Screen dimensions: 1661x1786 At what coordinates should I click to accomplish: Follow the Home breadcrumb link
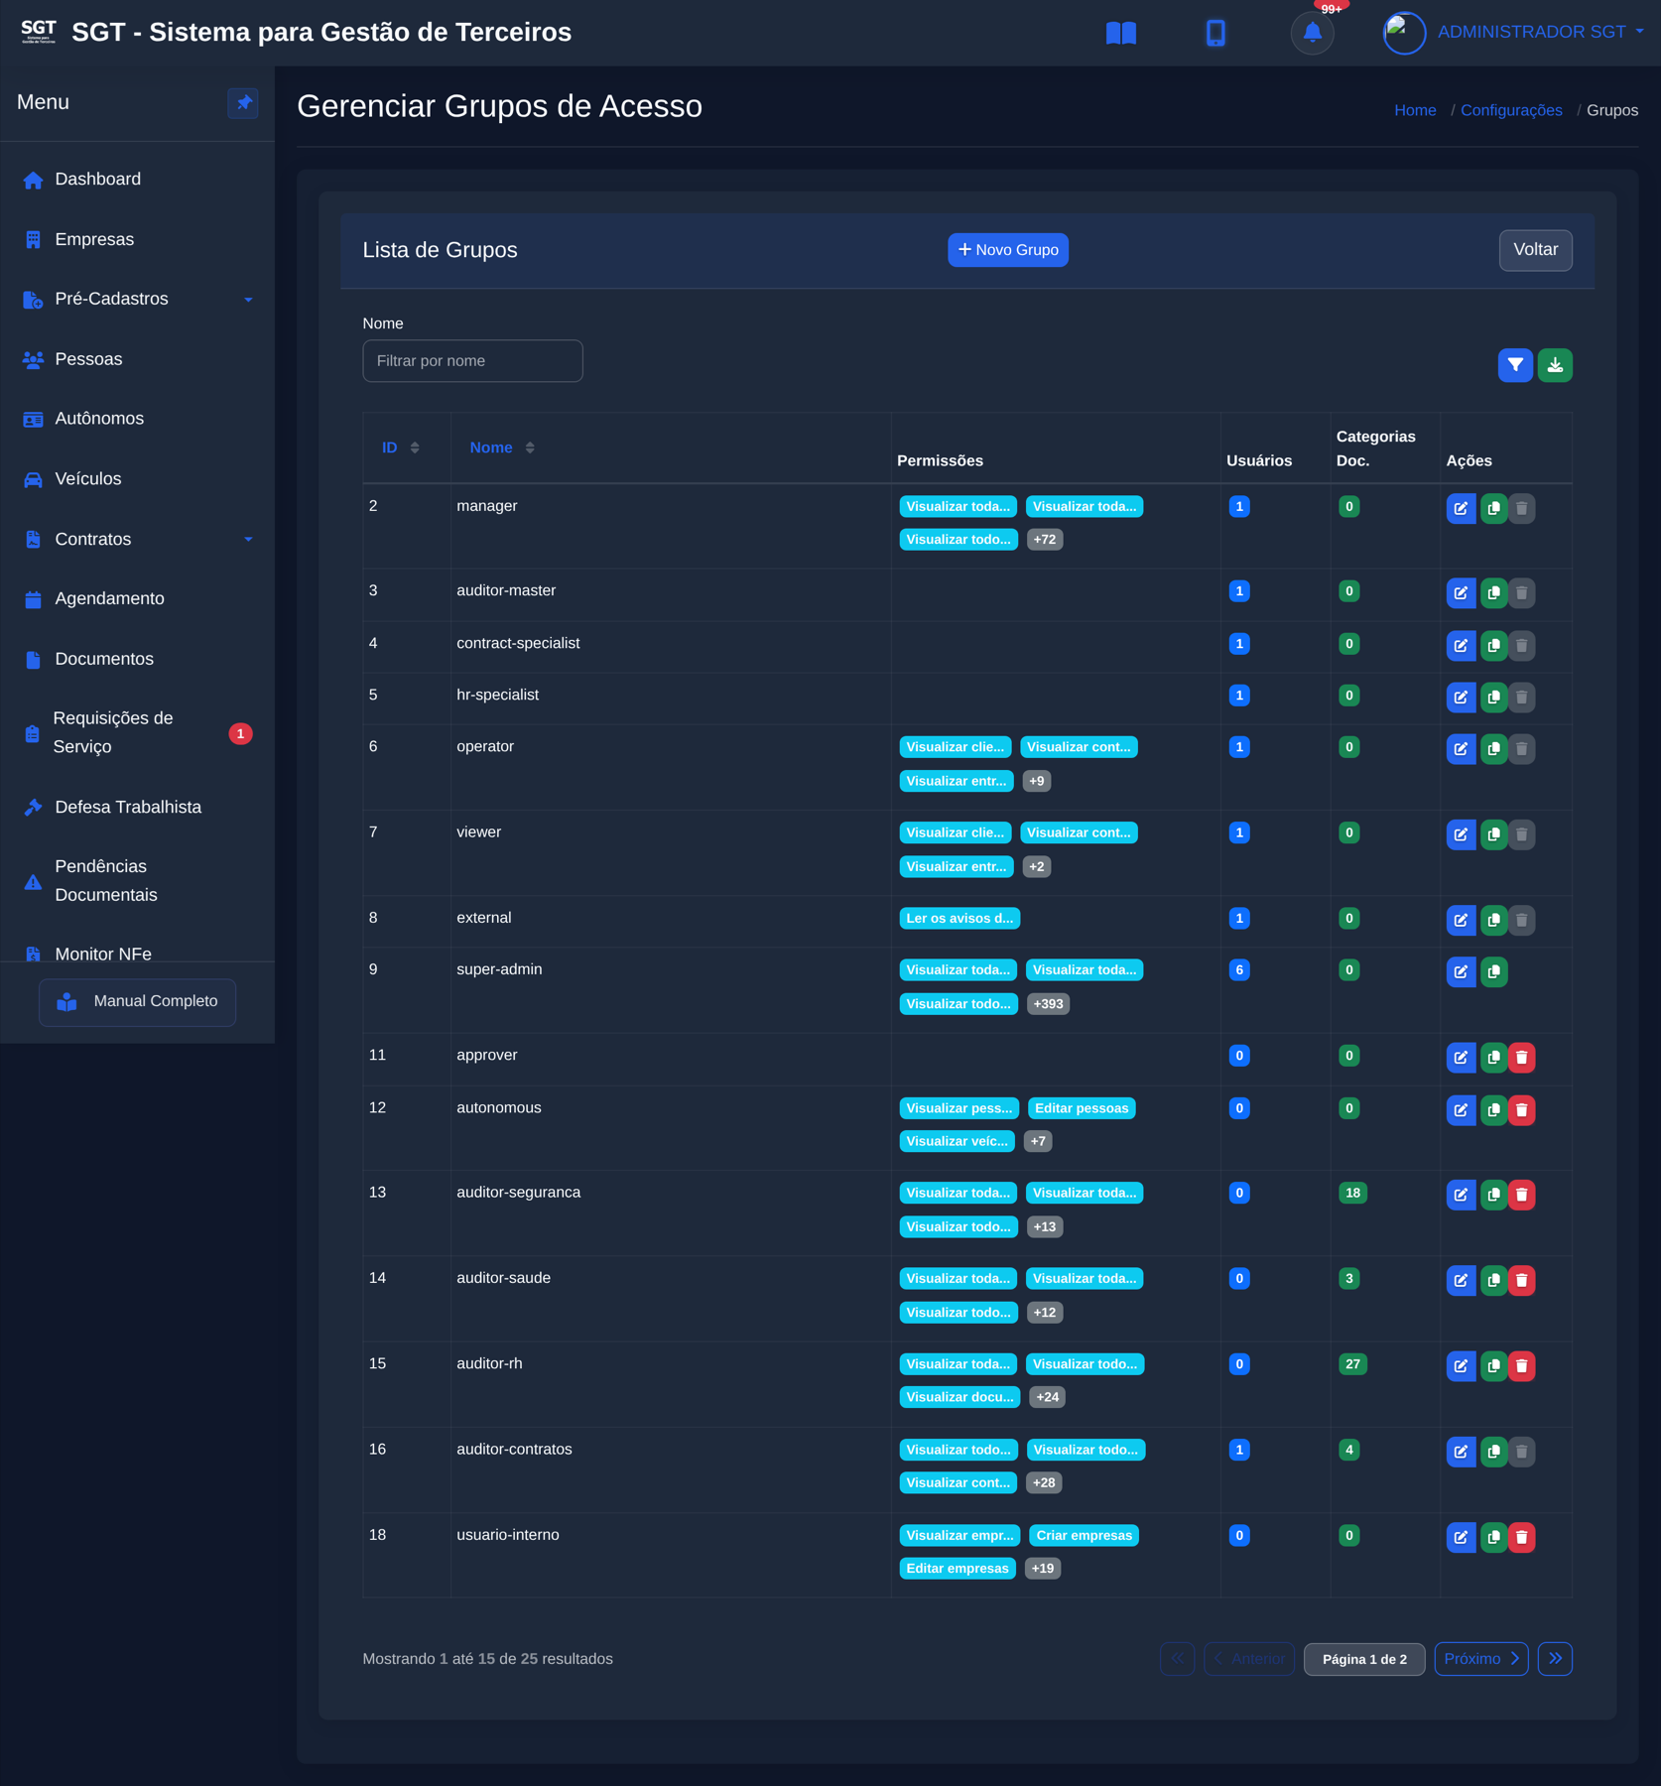(x=1415, y=110)
